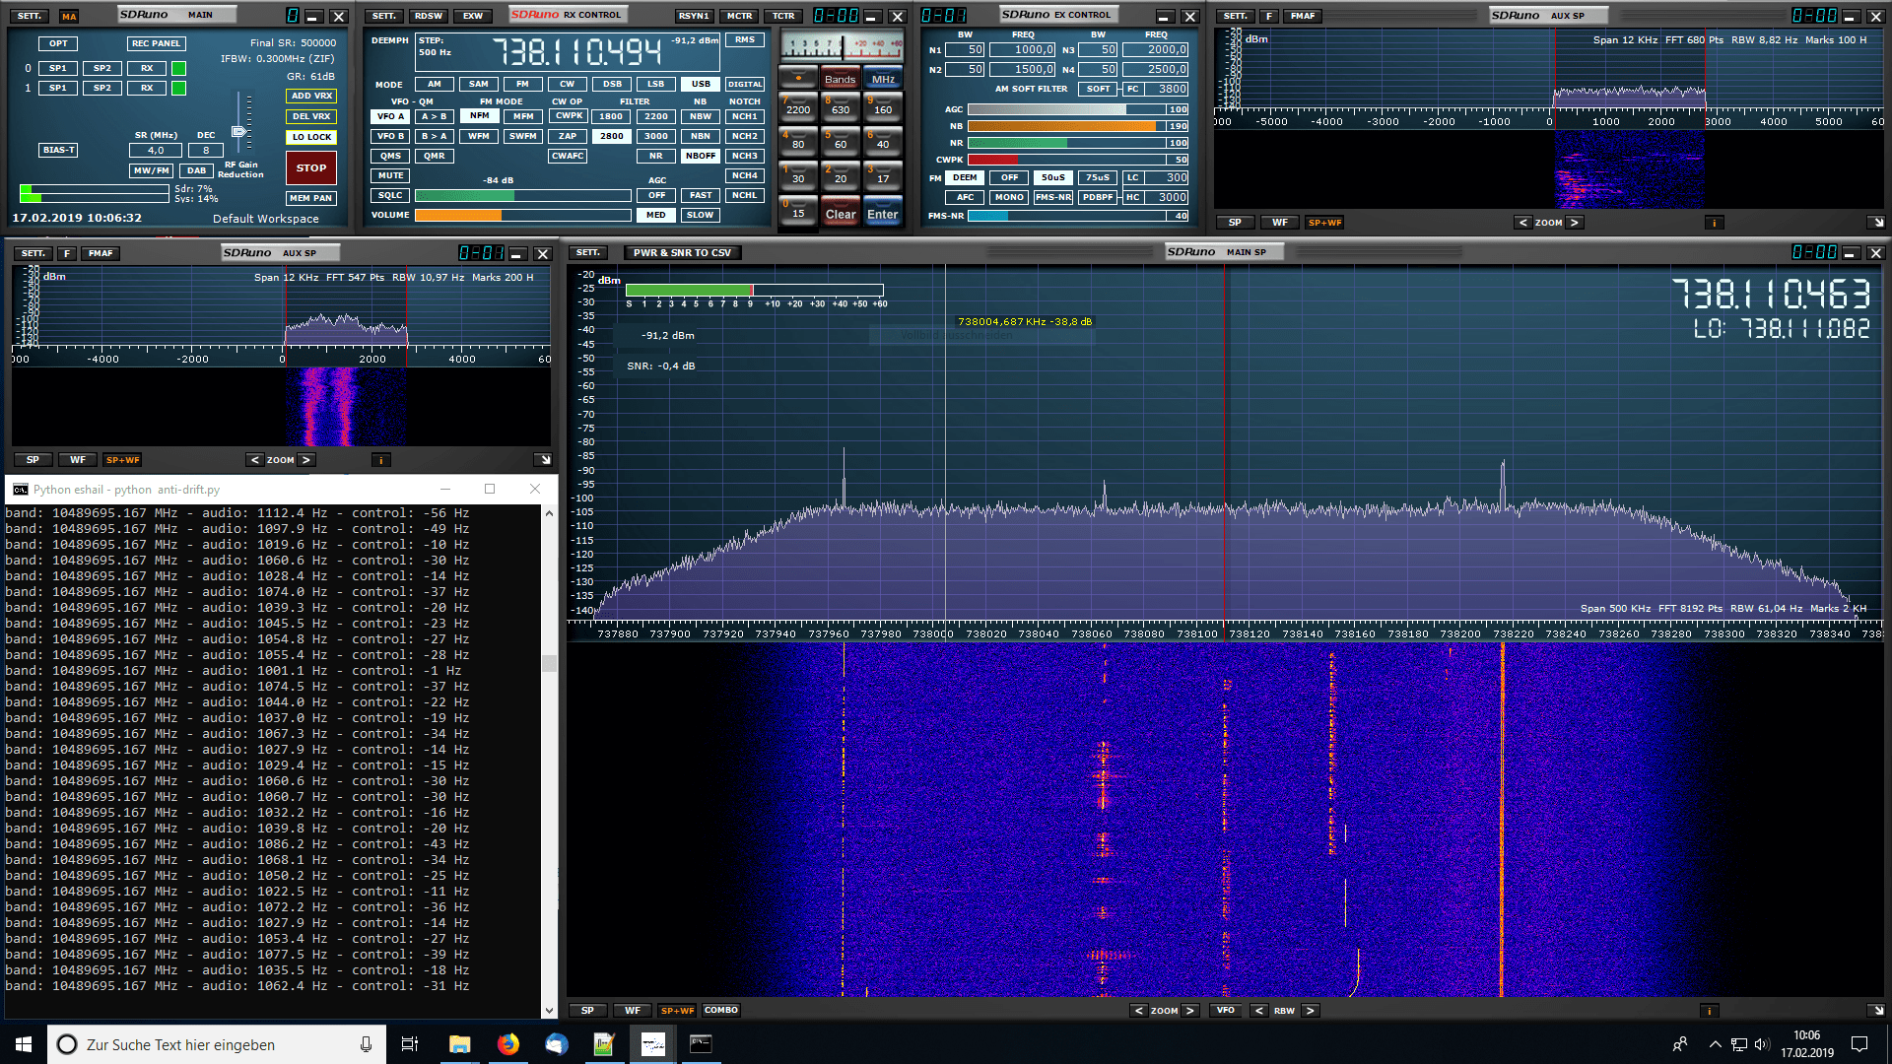Switch AUX SP to WF view
Image resolution: width=1892 pixels, height=1064 pixels.
(77, 459)
